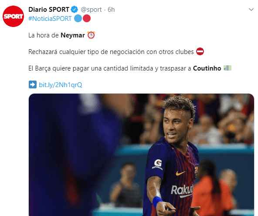Open the Neymar photo attached to tweet
This screenshot has width=258, height=216.
pyautogui.click(x=141, y=155)
